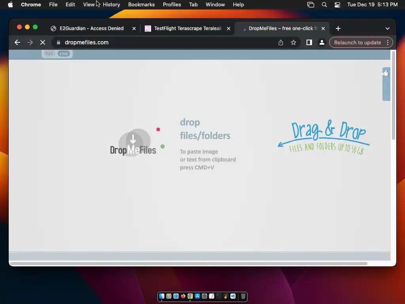Screen dimensions: 405x304
Task: Open the Edit menu
Action: [70, 4]
